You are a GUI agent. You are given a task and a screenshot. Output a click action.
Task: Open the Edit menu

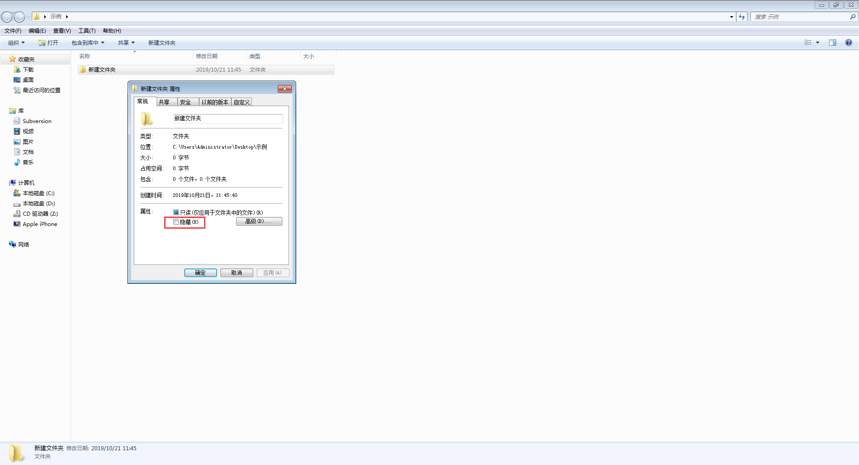pos(37,30)
